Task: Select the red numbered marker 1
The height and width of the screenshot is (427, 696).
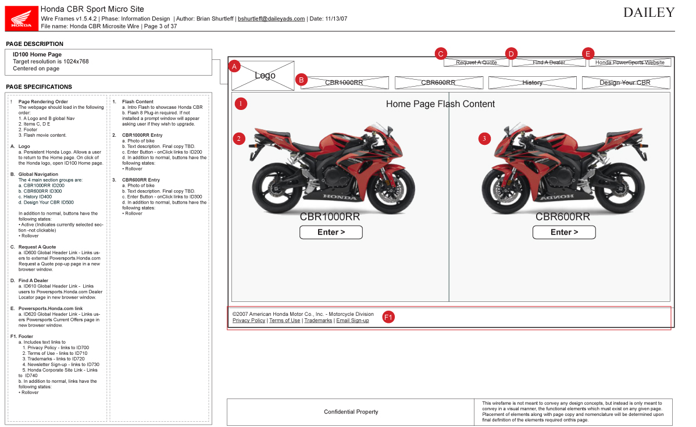Action: 241,104
